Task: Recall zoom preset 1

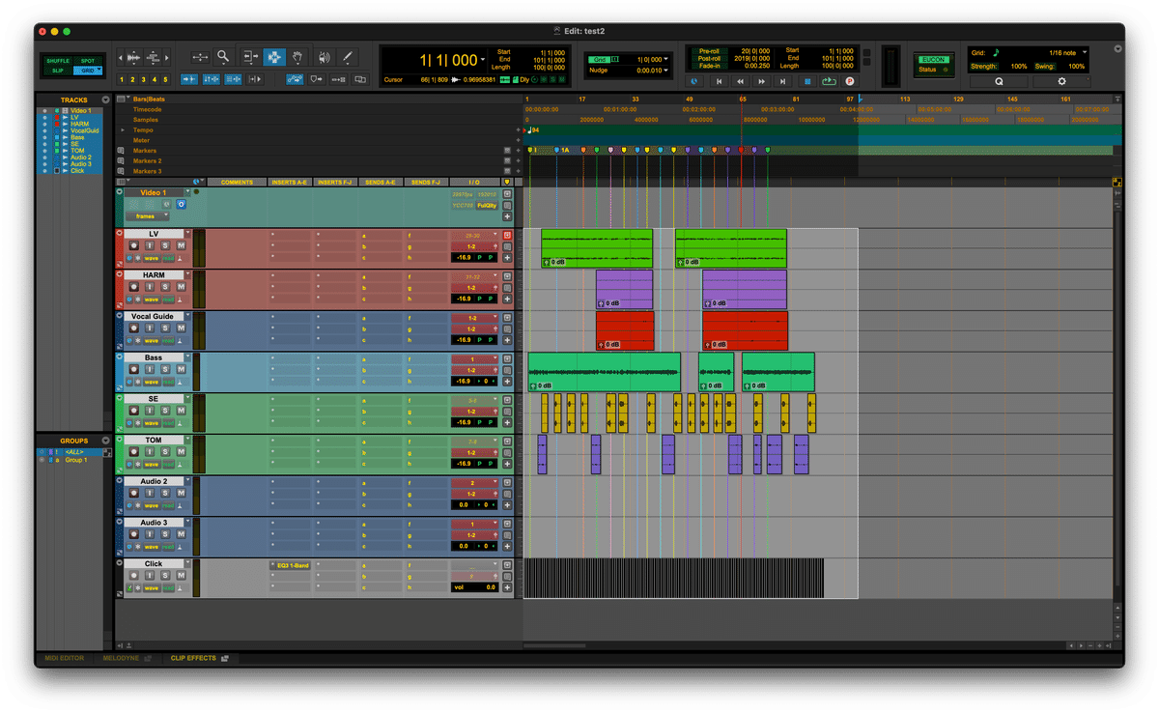Action: (x=122, y=79)
